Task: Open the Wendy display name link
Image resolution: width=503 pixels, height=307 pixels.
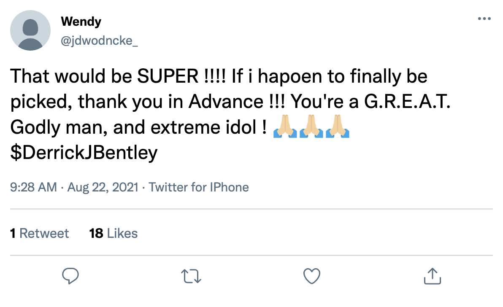Action: coord(81,21)
